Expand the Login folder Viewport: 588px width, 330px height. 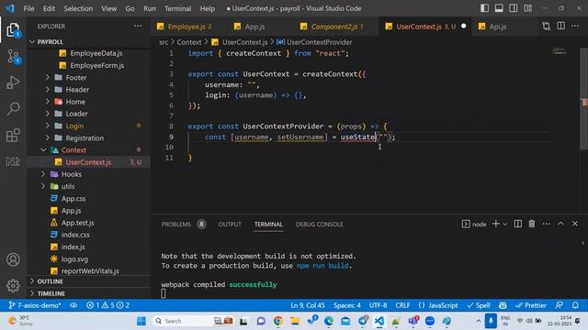click(x=48, y=126)
